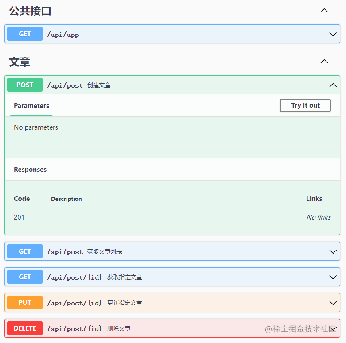The image size is (346, 343).
Task: Click the /api/app path text
Action: (63, 35)
